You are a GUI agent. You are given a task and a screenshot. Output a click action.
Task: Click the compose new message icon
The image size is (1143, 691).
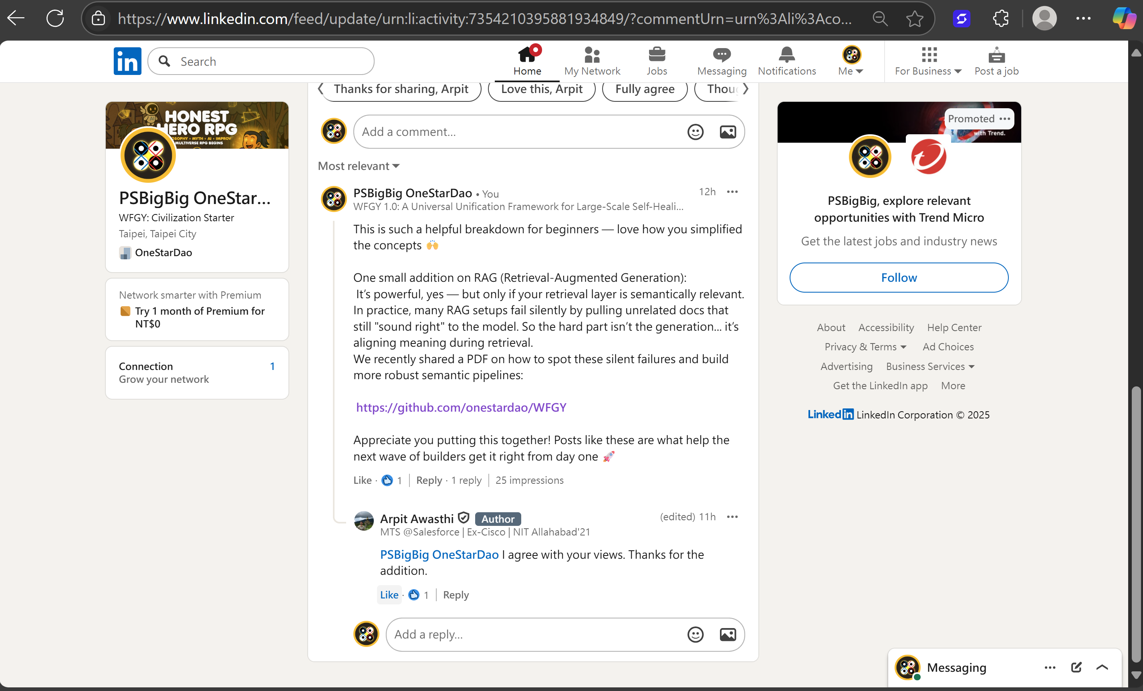pos(1076,667)
